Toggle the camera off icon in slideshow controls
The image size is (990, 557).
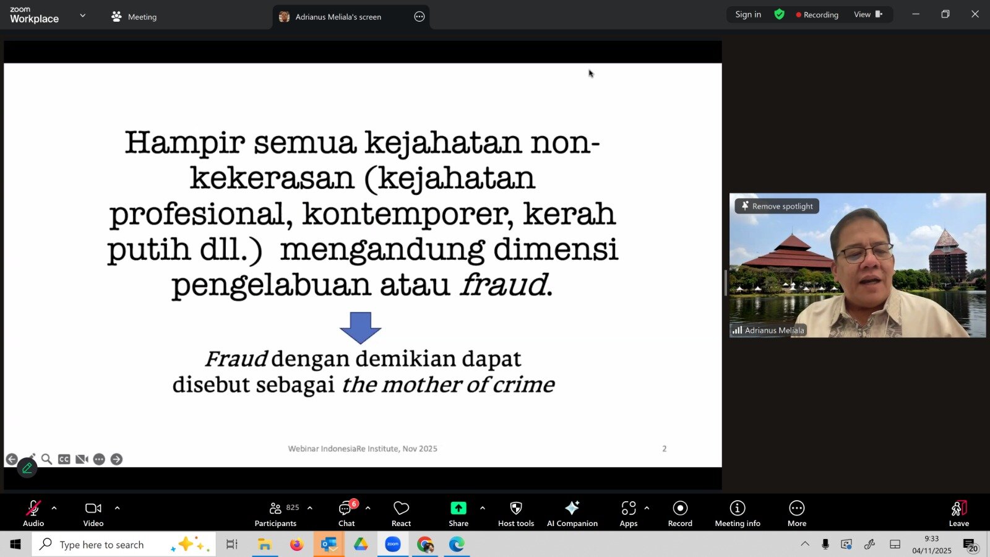point(81,459)
